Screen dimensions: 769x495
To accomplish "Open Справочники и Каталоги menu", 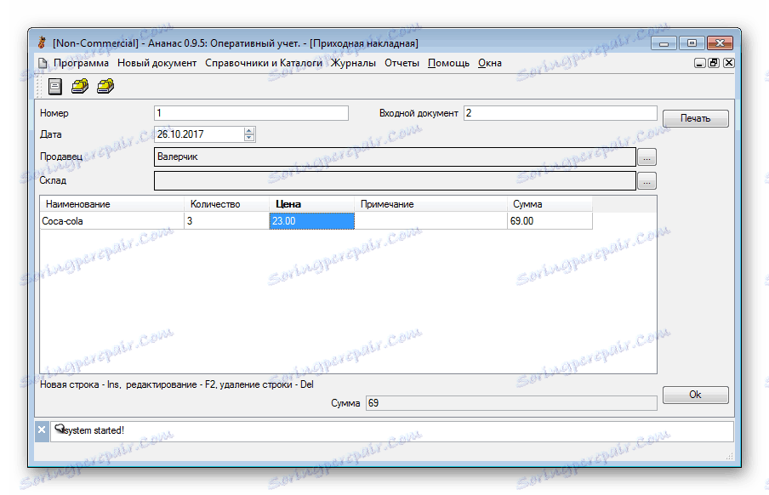I will (264, 63).
